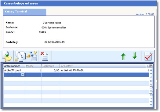Open the magnifier search icon in grid
The height and width of the screenshot is (112, 160).
point(151,86)
